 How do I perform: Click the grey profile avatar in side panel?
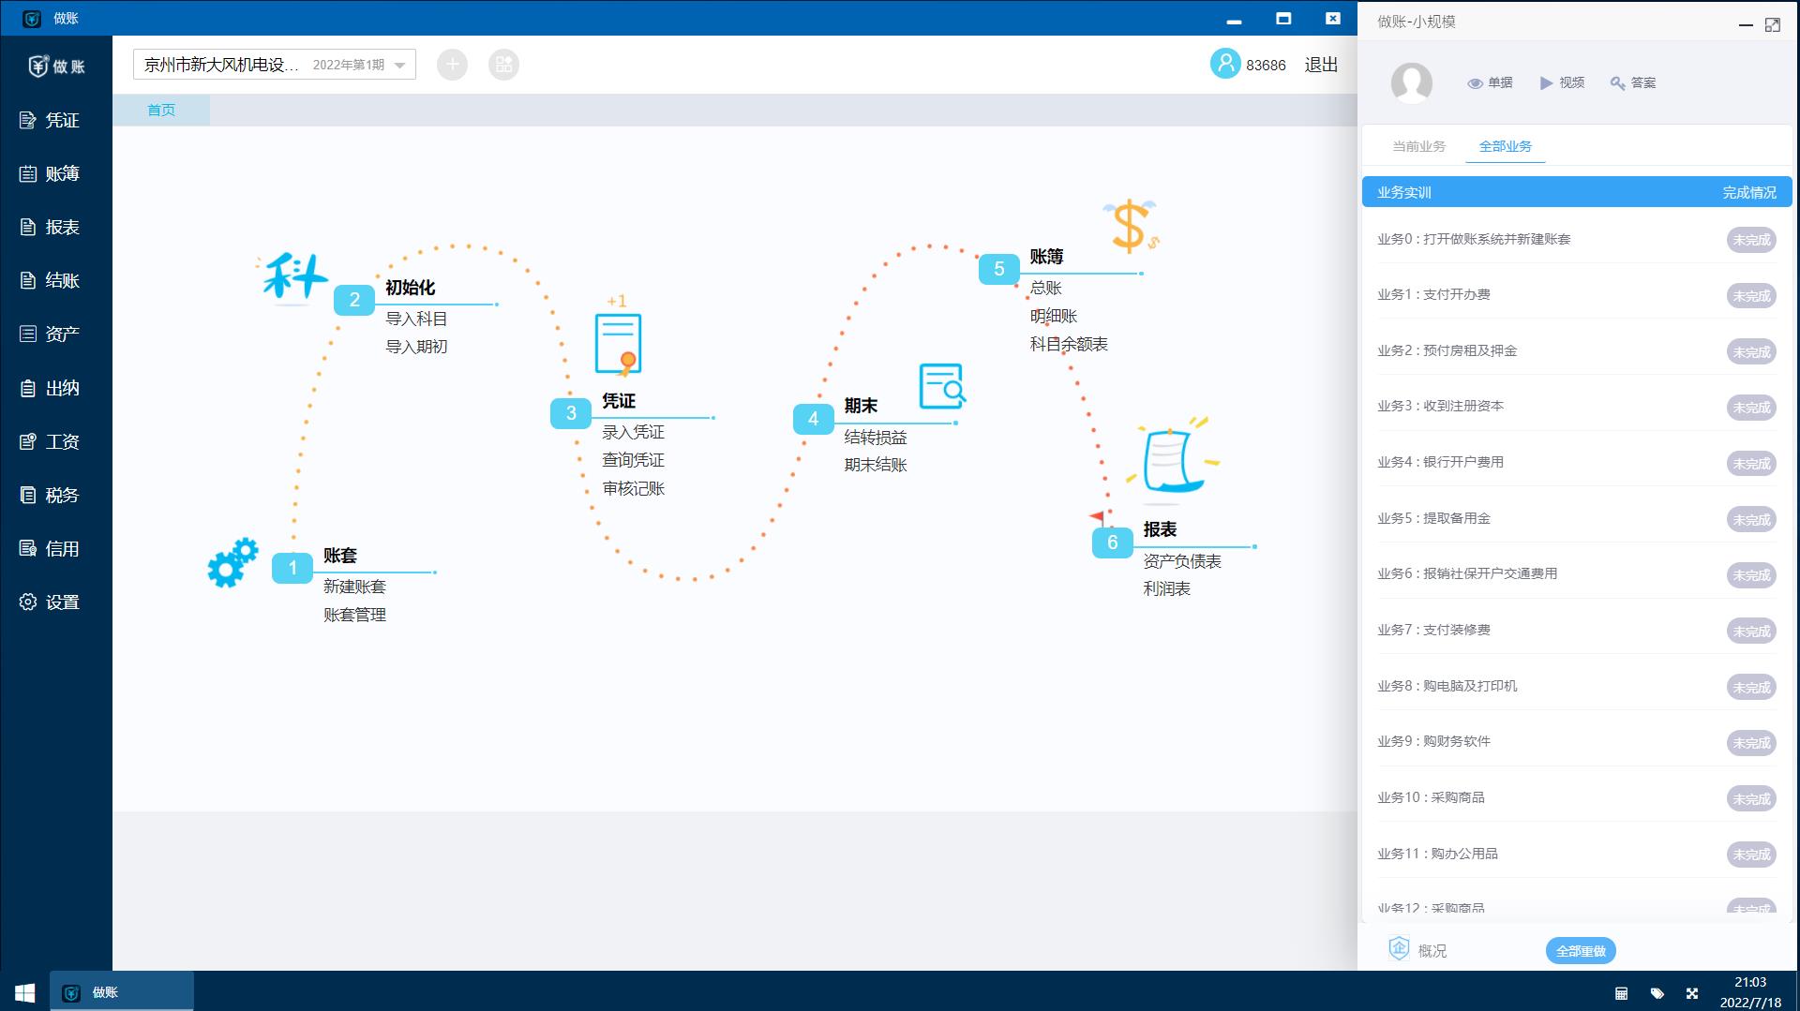click(1411, 82)
